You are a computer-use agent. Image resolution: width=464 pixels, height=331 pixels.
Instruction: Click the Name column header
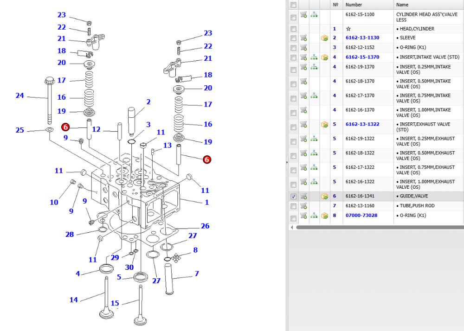tap(402, 5)
